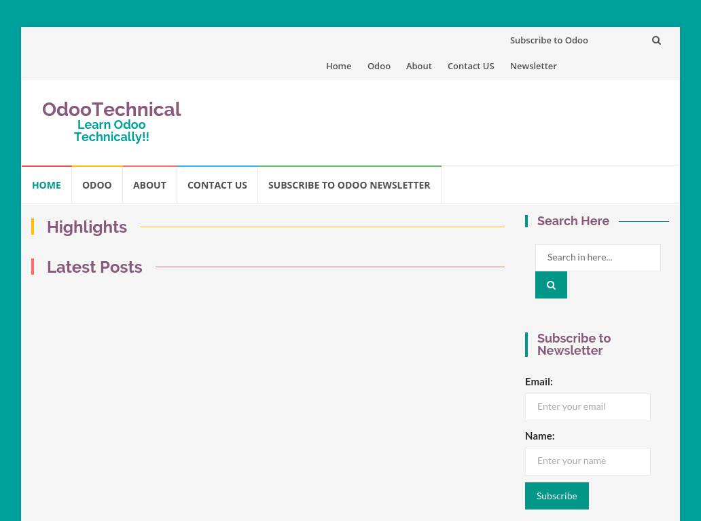The image size is (701, 521).
Task: Go to ABOUT in main navigation
Action: (x=149, y=185)
